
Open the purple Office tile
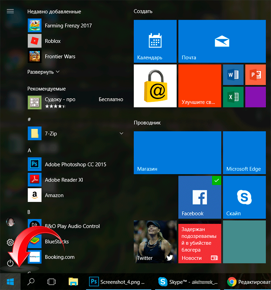click(x=255, y=97)
